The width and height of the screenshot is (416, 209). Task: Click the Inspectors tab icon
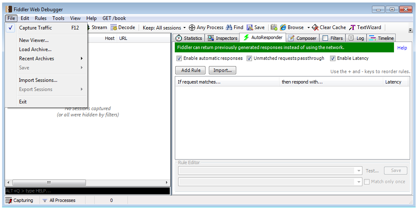point(211,38)
